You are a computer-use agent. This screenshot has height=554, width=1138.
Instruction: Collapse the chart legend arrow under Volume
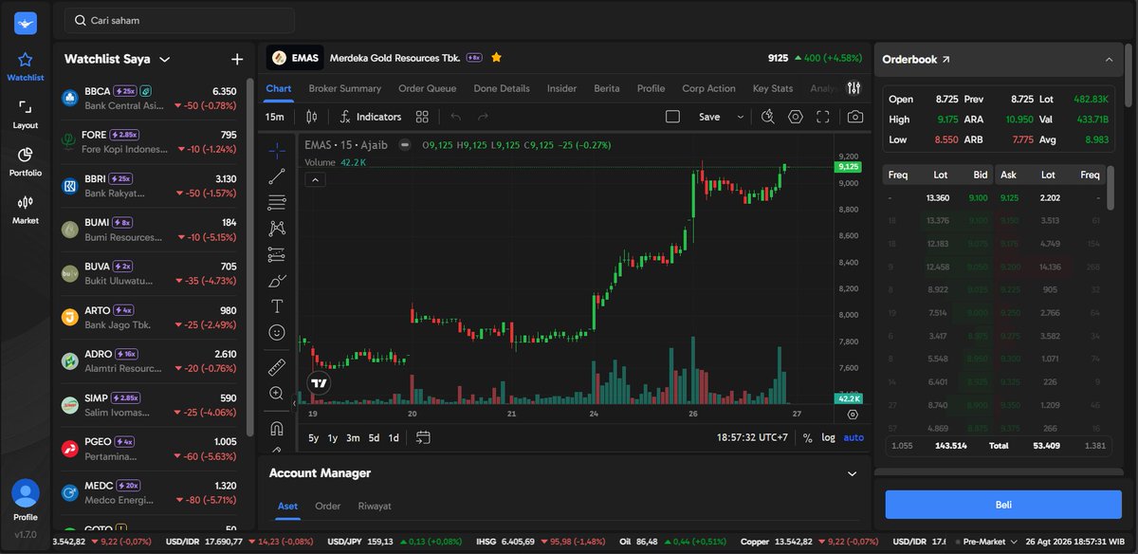[316, 179]
